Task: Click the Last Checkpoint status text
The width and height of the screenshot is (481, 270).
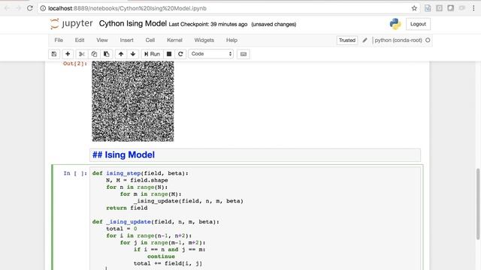Action: tap(208, 24)
